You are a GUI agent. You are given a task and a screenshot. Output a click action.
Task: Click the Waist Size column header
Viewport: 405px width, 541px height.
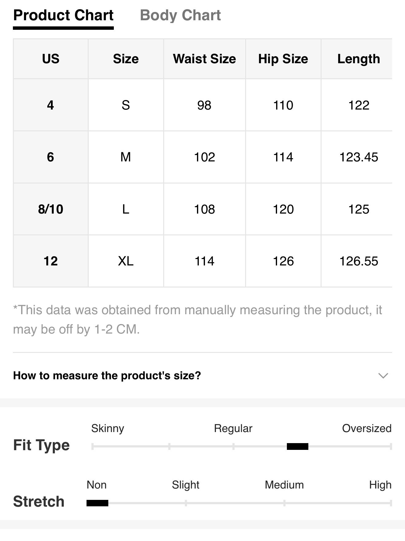coord(204,59)
